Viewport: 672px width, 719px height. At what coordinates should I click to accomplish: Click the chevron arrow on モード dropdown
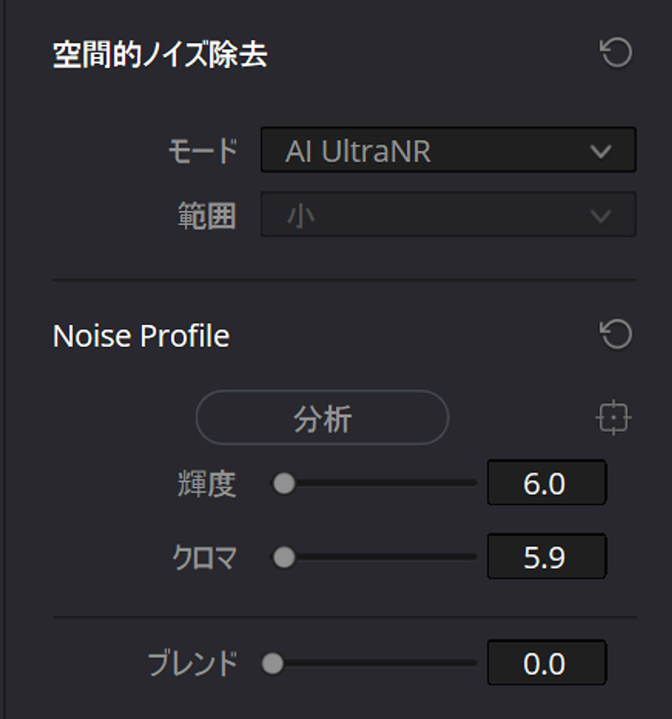pyautogui.click(x=601, y=151)
